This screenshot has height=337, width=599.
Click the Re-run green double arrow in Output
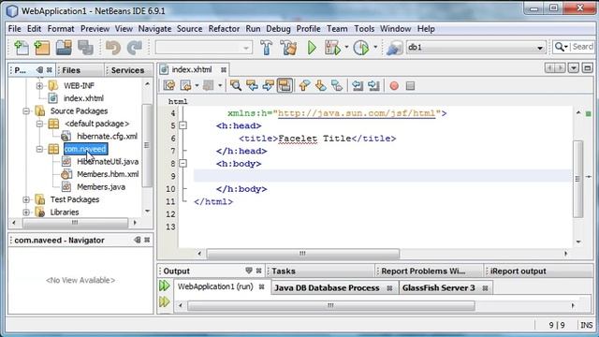[165, 286]
